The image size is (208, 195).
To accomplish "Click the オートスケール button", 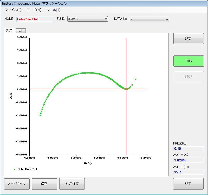I will 17,184.
